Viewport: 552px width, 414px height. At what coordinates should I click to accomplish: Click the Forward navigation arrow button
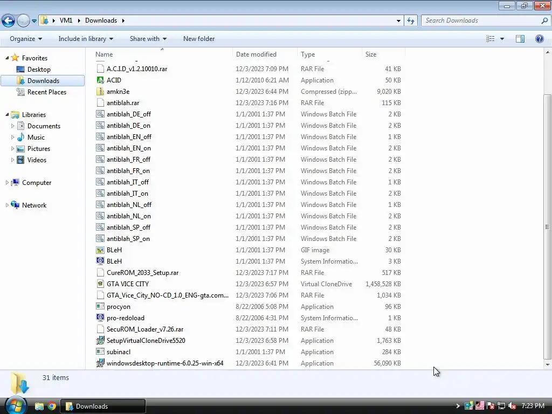23,21
